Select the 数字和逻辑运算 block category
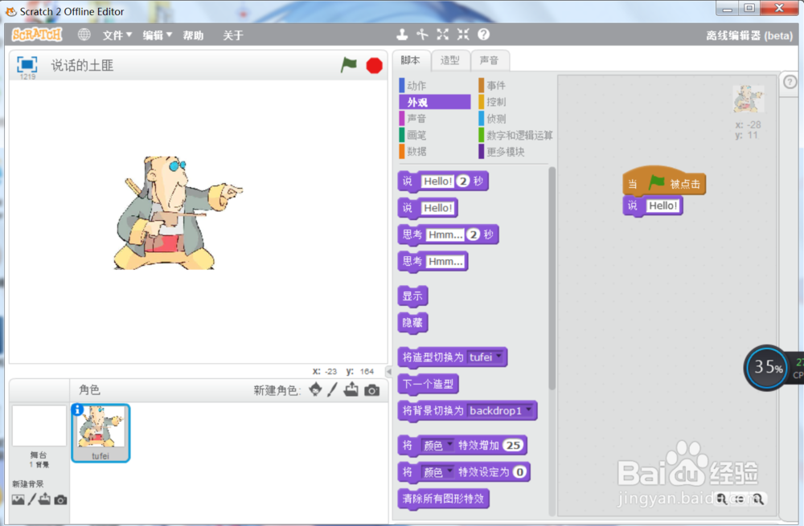 [515, 135]
